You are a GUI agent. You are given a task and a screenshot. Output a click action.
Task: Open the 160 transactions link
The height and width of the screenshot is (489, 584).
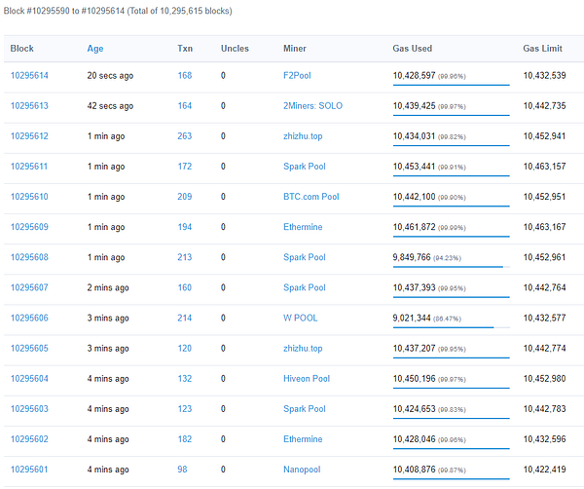(x=185, y=287)
